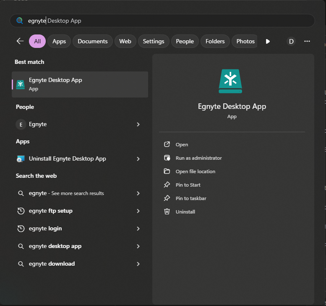Expand the egnyte login chevron
The image size is (326, 306).
tap(138, 229)
